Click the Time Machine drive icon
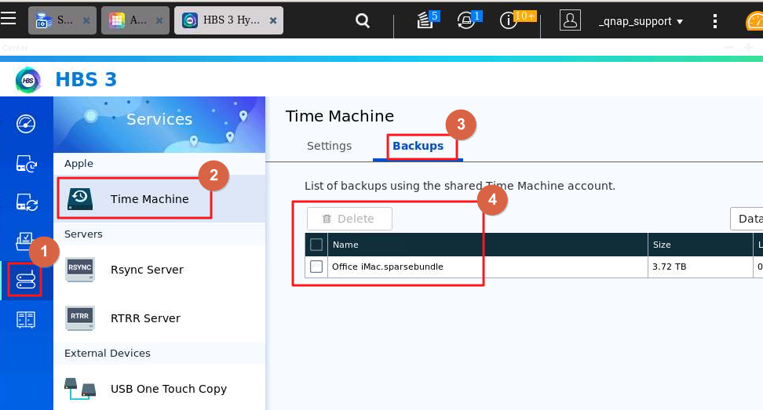 (80, 198)
